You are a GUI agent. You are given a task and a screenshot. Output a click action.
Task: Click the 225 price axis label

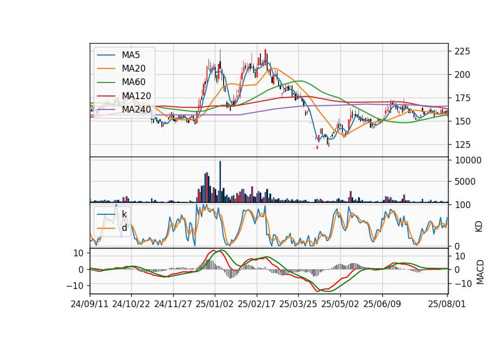coord(462,51)
